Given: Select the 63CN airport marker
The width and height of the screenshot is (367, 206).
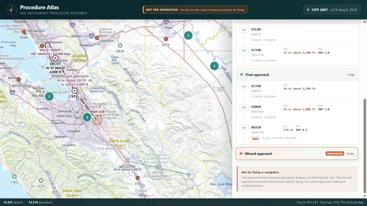Looking at the screenshot, I should [x=120, y=45].
